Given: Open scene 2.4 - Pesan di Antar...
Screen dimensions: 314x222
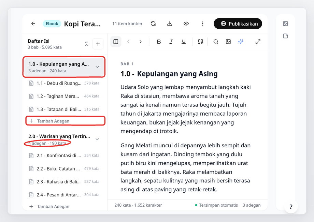Looking at the screenshot, I should (x=64, y=195).
